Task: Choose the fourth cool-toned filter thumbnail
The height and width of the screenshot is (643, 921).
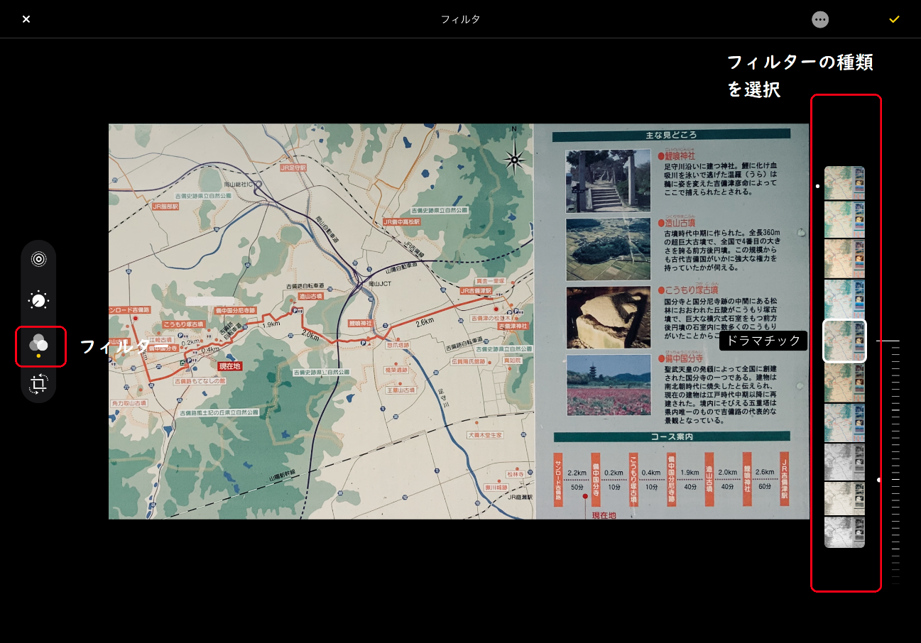Action: [844, 298]
